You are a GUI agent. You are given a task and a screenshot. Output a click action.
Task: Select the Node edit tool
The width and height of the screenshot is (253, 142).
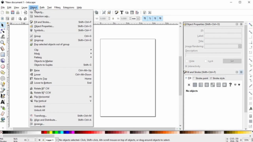click(x=3, y=31)
